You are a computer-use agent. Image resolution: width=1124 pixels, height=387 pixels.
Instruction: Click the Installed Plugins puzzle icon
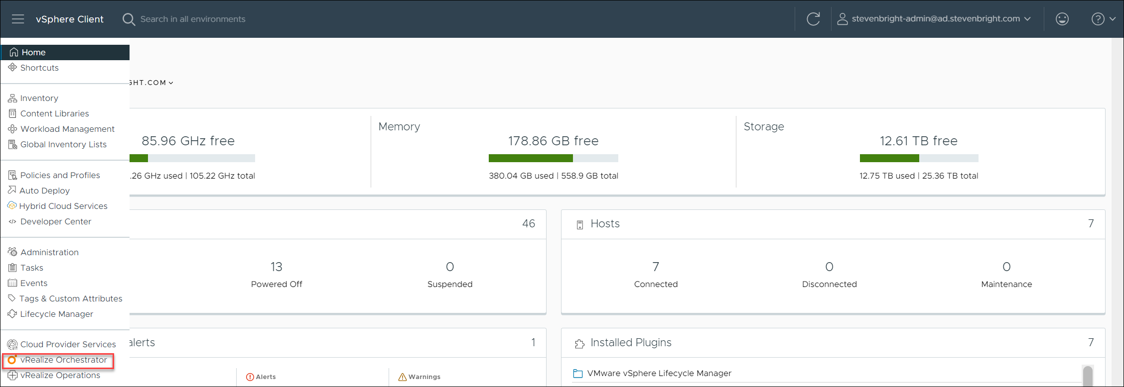coord(579,343)
